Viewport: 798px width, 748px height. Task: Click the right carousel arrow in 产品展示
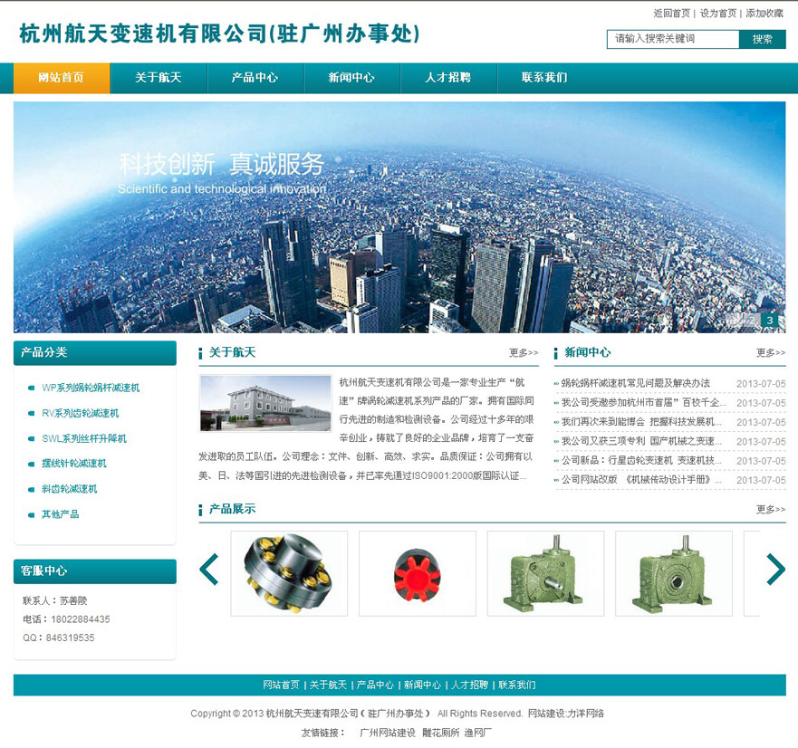pyautogui.click(x=774, y=569)
